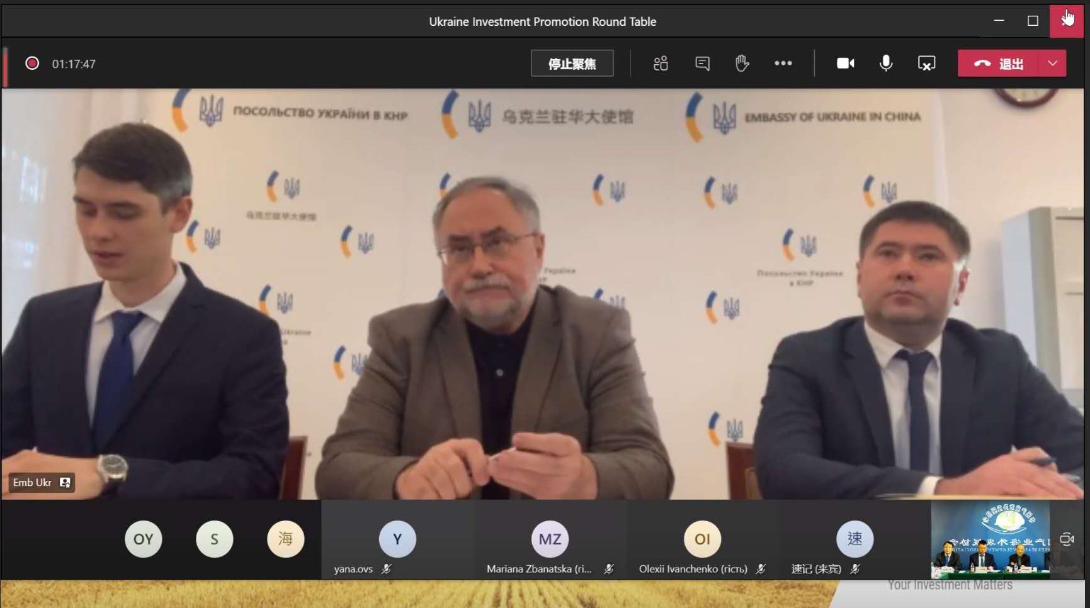Click the red recording indicator
Screen dimensions: 1090x608
(32, 64)
